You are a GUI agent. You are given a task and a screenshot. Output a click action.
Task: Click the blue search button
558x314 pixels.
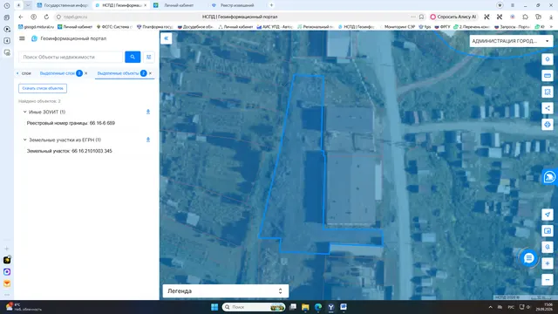point(133,57)
